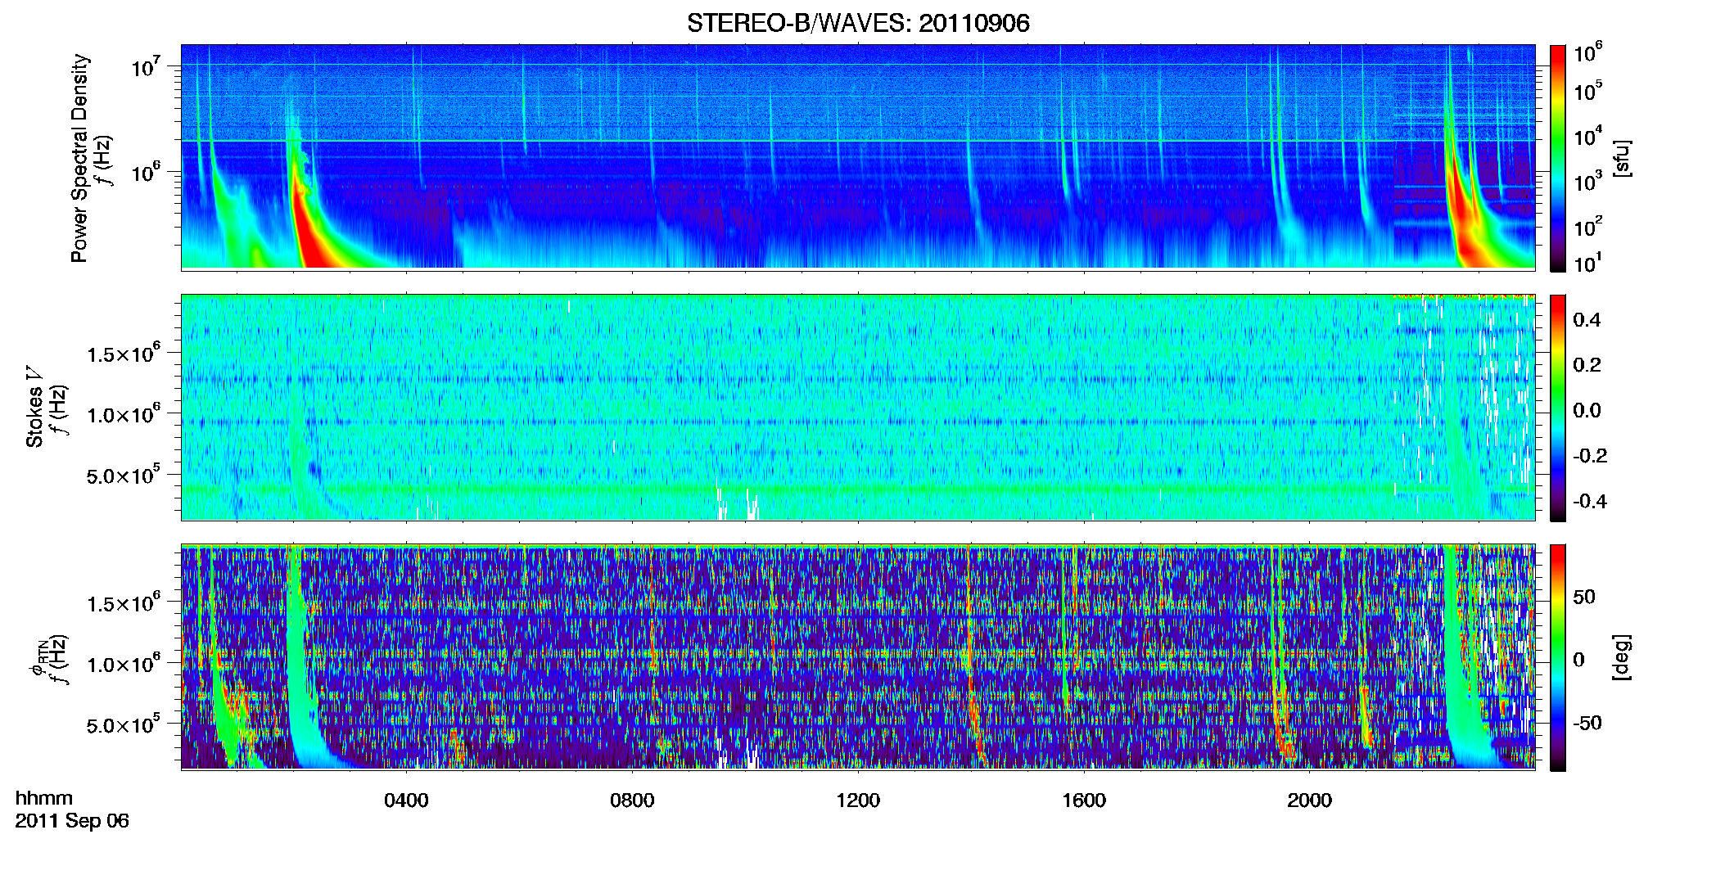
Task: Click the Stokes V axis label
Action: [34, 406]
